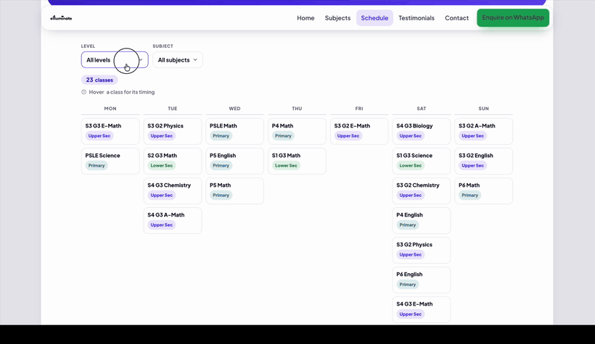Click P6 English class card
The image size is (595, 344).
[x=422, y=280]
